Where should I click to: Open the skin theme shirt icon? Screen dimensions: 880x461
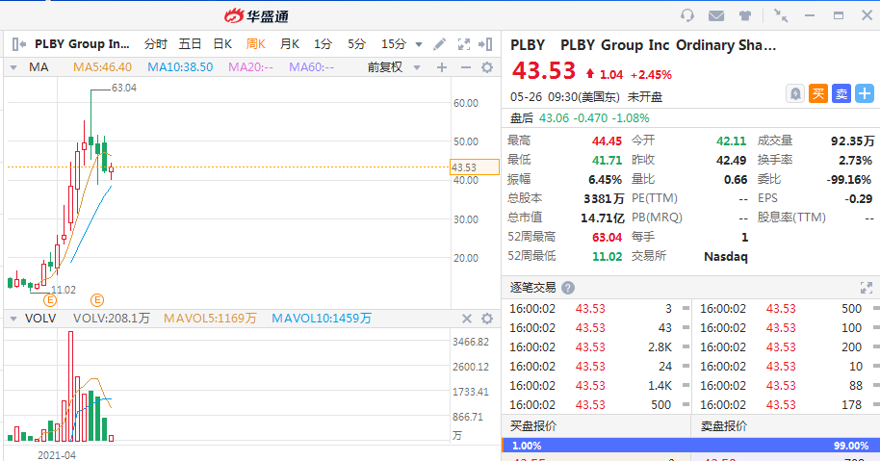pos(744,15)
